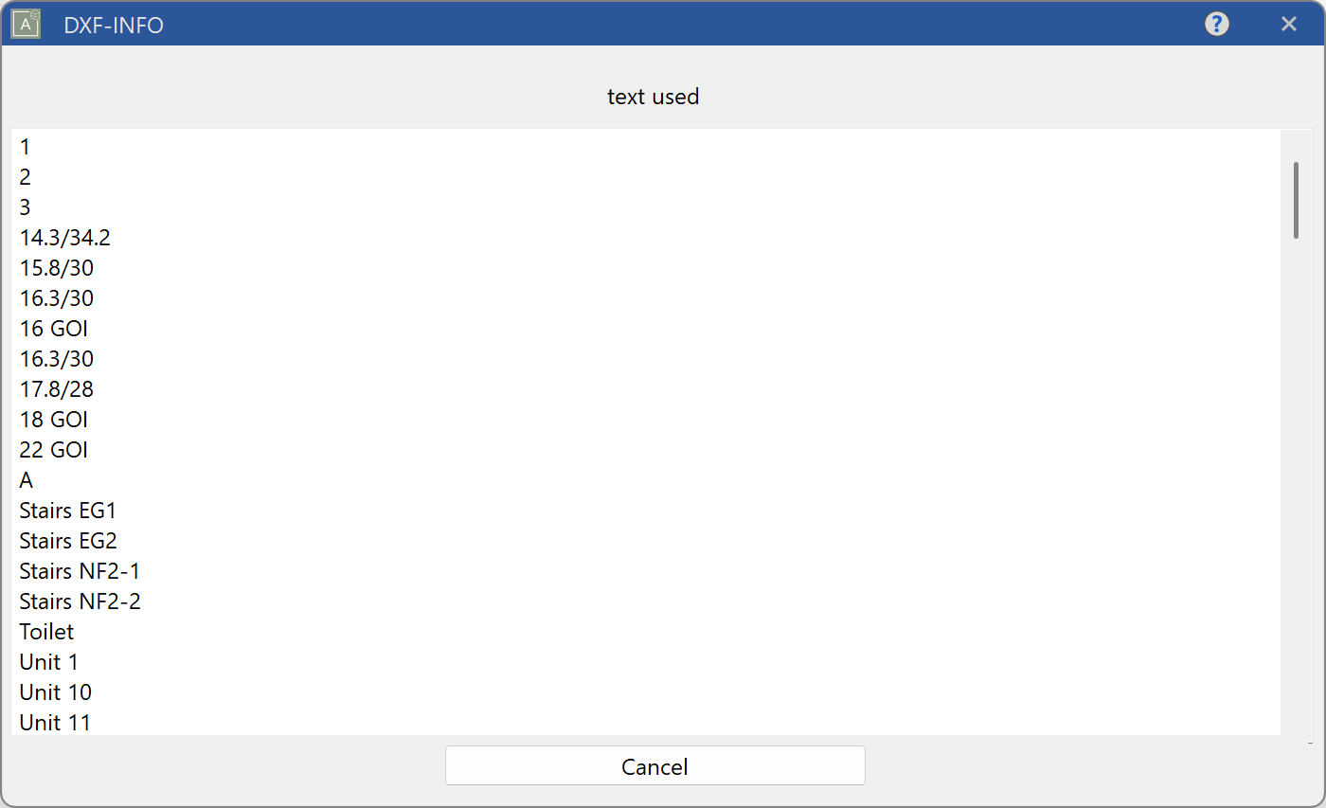
Task: Choose the "Stairs NF2-1" entry
Action: tap(80, 571)
